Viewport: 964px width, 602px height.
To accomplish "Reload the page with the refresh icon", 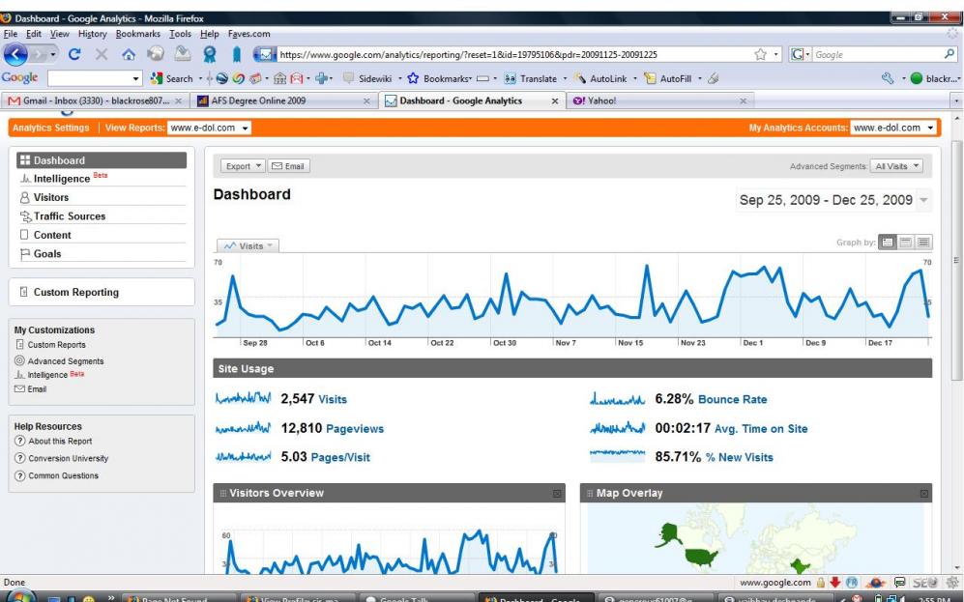I will pos(74,55).
